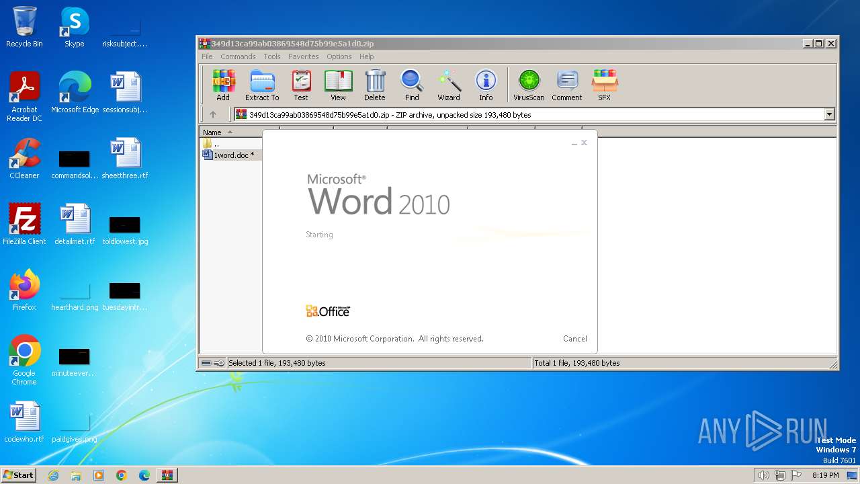Go up one folder level arrow
860x484 pixels.
213,115
